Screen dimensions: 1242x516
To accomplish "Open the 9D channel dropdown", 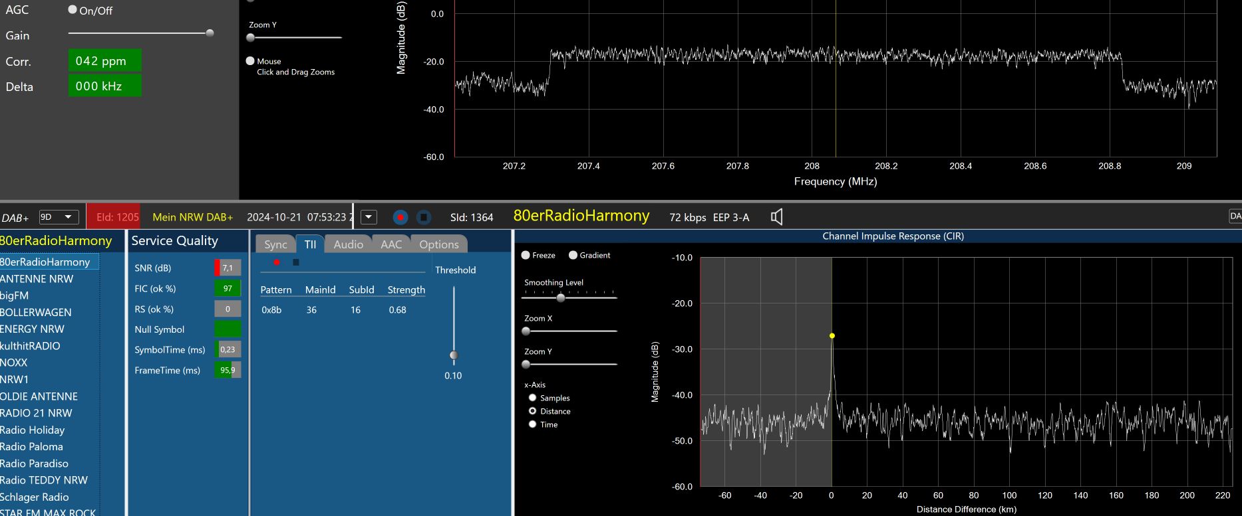I will click(x=59, y=217).
